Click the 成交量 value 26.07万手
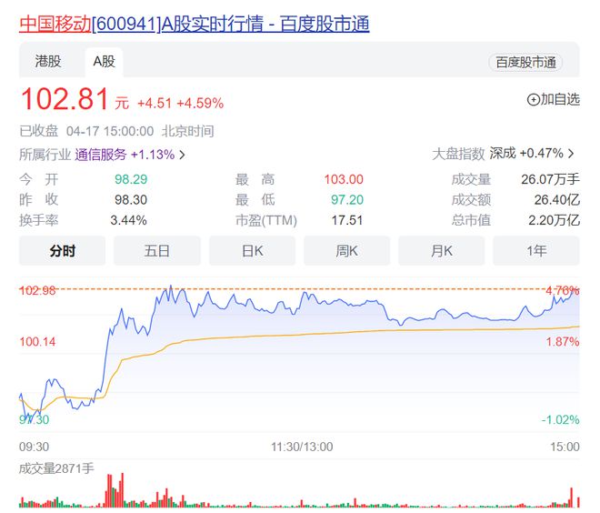 tap(550, 179)
